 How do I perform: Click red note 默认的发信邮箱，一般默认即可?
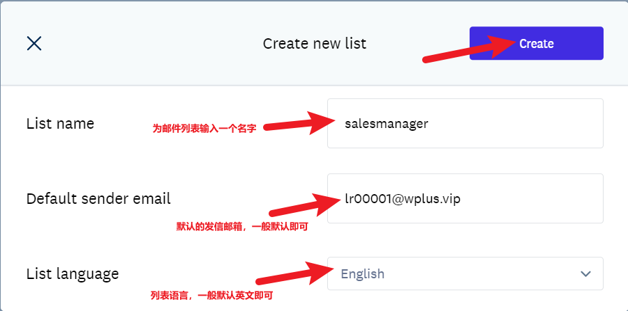coord(242,227)
